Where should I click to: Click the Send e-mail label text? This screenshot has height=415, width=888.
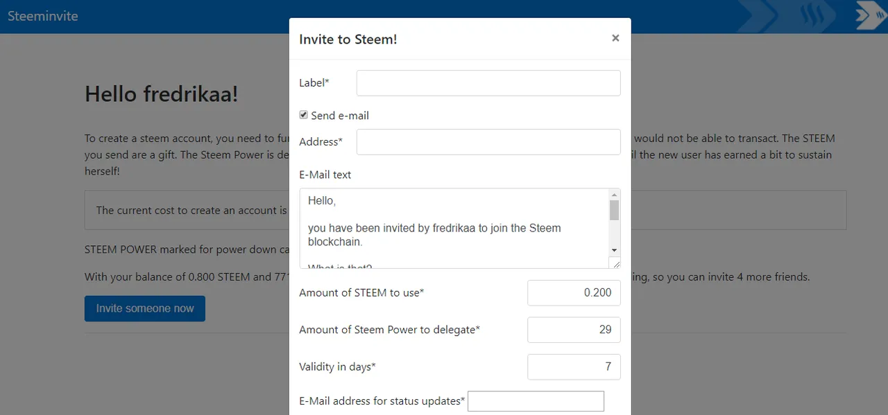tap(340, 116)
